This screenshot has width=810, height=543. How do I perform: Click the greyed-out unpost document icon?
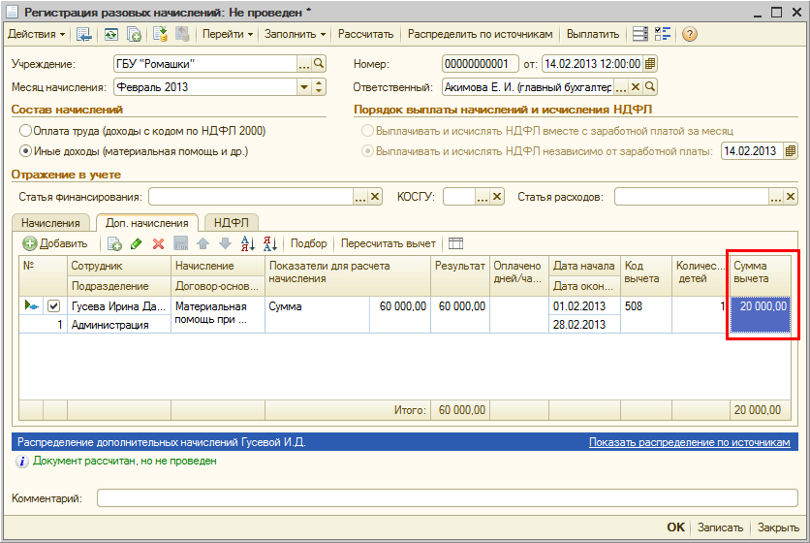point(182,34)
